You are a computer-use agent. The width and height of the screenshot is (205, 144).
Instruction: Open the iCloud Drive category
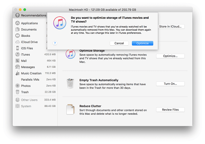pos(29,42)
